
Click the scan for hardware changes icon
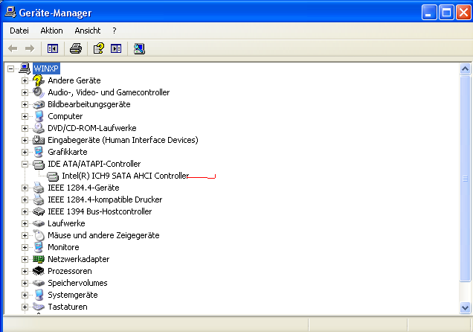click(x=139, y=48)
